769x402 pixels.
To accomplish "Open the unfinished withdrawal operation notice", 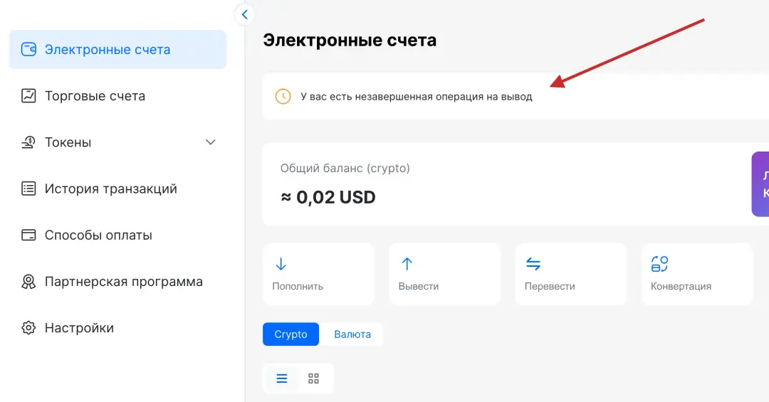I will coord(416,97).
